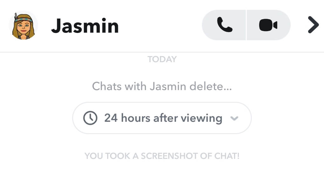Tap the word delete in chat notice
Image resolution: width=324 pixels, height=176 pixels.
click(210, 86)
